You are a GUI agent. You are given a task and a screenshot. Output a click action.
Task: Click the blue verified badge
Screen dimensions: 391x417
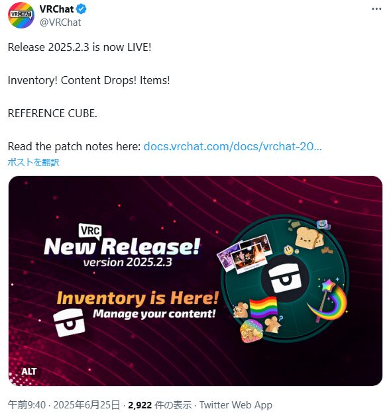(82, 9)
